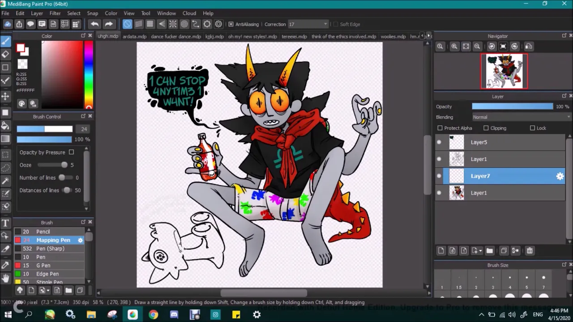This screenshot has width=573, height=322.
Task: Enable the concentric circle snap
Action: click(x=184, y=24)
